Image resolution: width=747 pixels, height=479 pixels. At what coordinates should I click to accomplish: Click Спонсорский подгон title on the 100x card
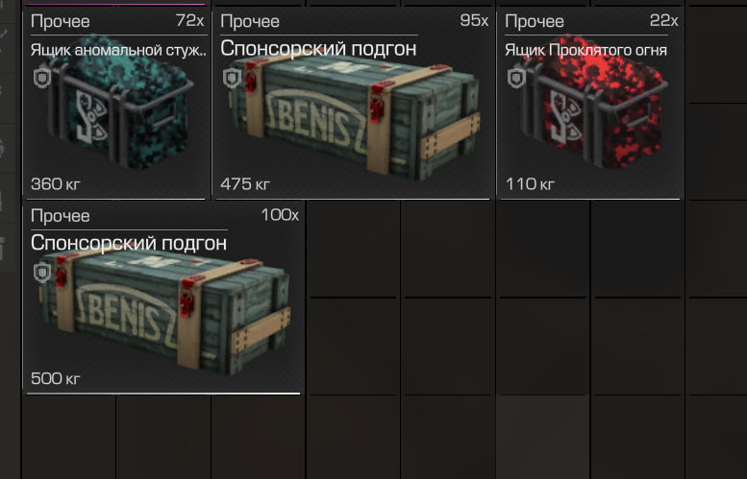(129, 243)
